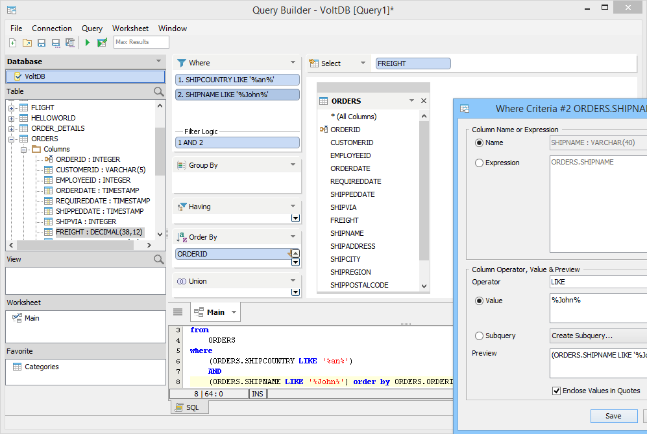647x434 pixels.
Task: Click the FREIGHT chip in the Select bar
Action: pyautogui.click(x=413, y=63)
